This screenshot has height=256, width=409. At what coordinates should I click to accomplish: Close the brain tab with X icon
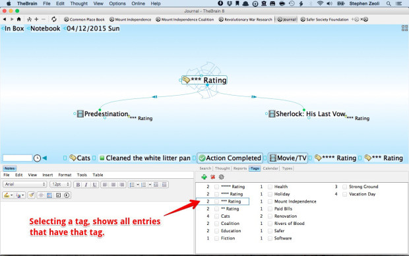coord(364,19)
